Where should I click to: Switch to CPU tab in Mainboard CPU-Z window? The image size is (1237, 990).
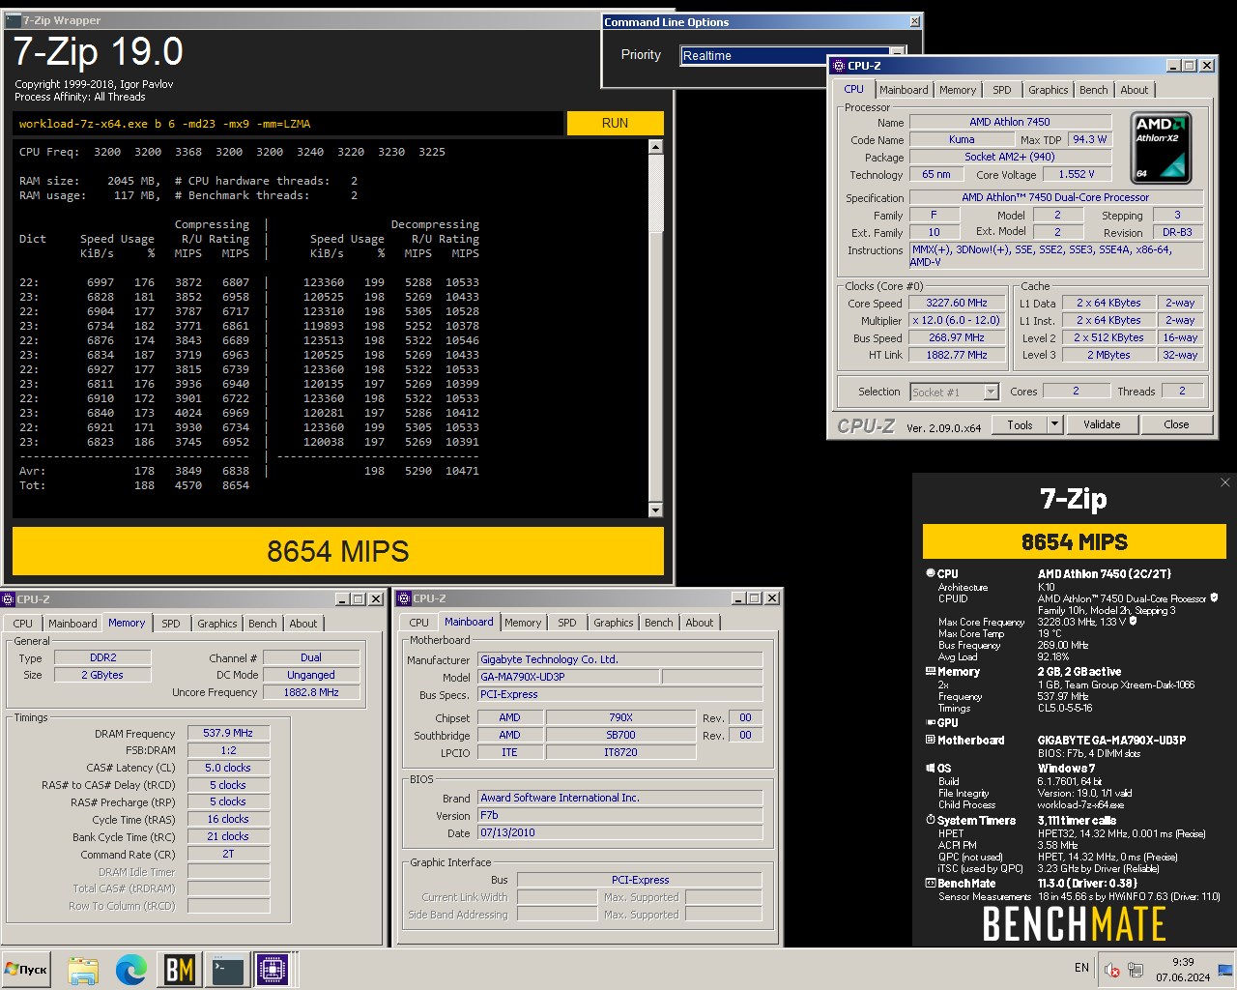pyautogui.click(x=419, y=623)
